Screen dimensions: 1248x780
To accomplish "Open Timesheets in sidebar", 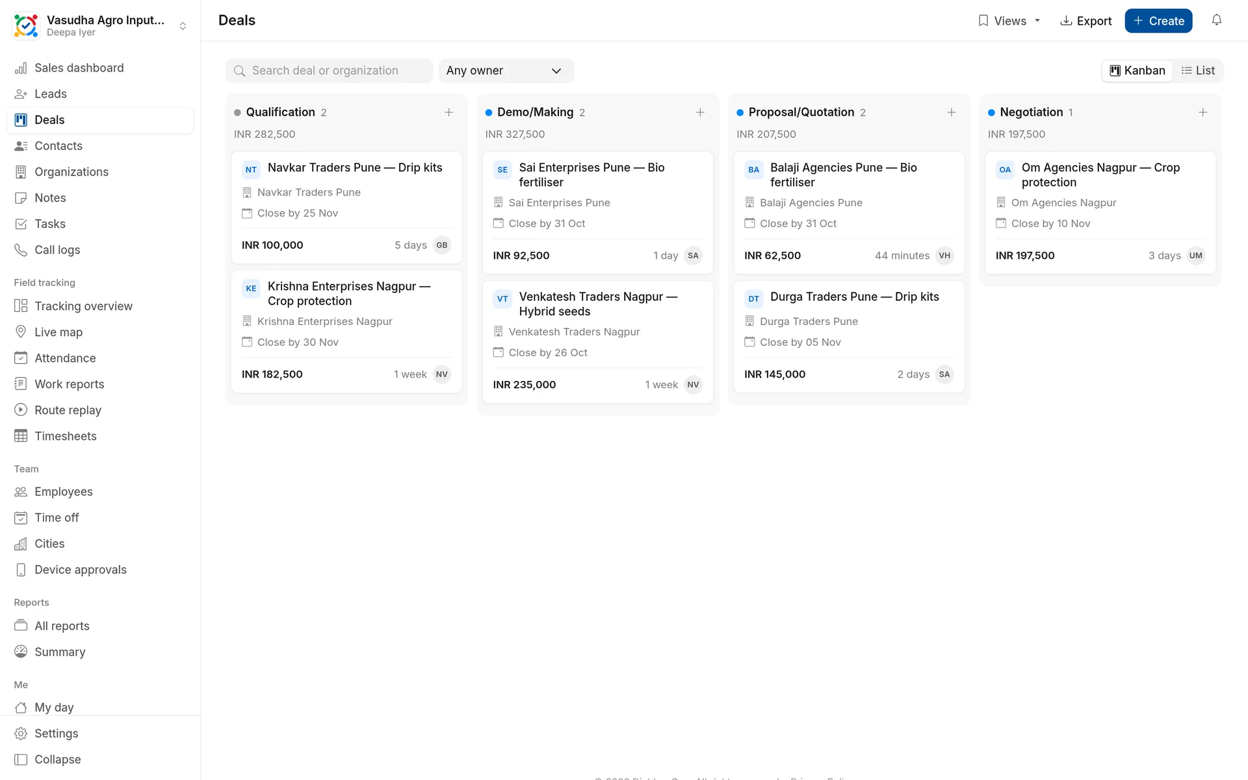I will pos(100,436).
